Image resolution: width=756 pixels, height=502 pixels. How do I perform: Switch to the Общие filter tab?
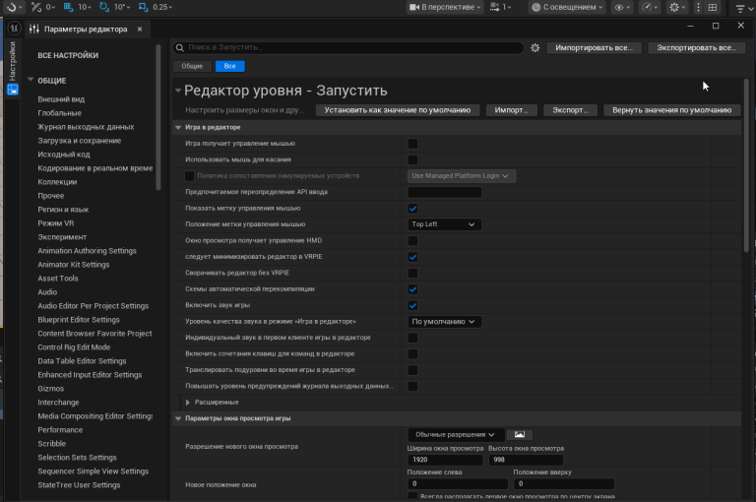(x=192, y=66)
